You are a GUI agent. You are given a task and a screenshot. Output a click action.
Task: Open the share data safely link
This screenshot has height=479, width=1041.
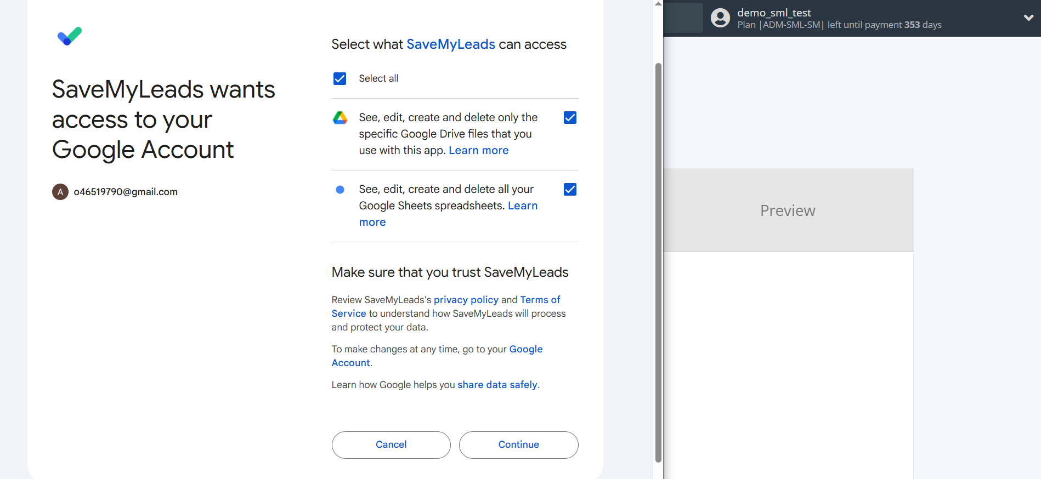click(x=497, y=385)
